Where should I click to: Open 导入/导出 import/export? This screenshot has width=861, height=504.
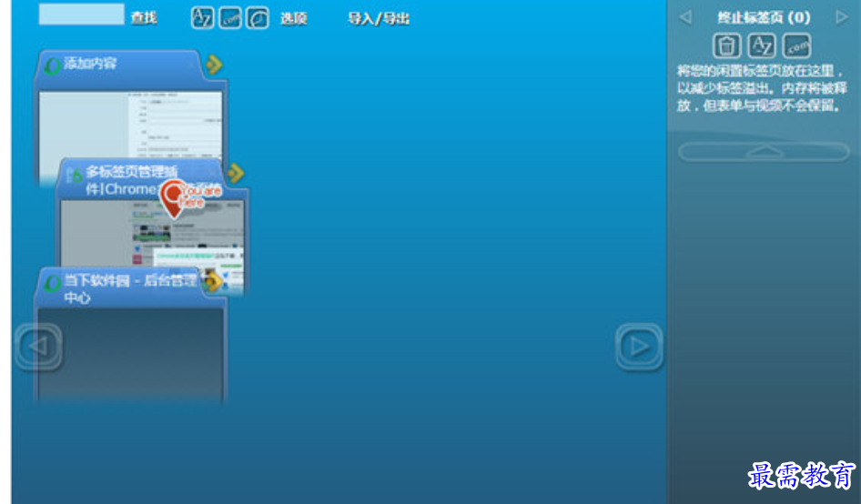[379, 19]
